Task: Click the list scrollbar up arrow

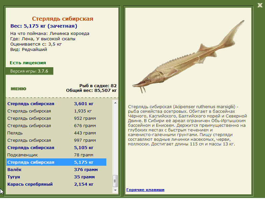Action: [x=115, y=103]
